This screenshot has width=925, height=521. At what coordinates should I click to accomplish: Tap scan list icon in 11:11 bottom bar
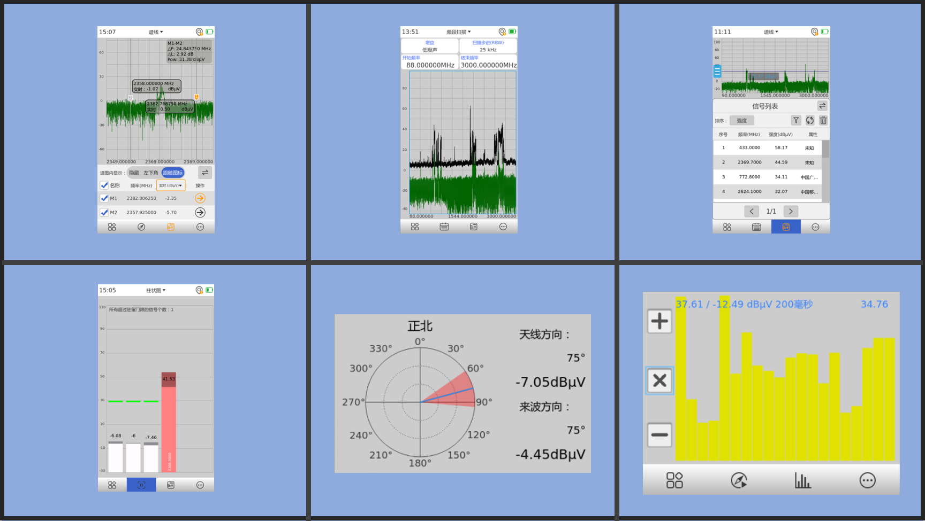pyautogui.click(x=756, y=227)
